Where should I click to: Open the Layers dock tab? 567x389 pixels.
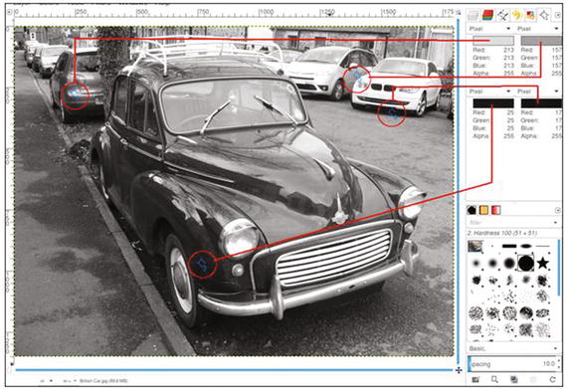tap(473, 15)
